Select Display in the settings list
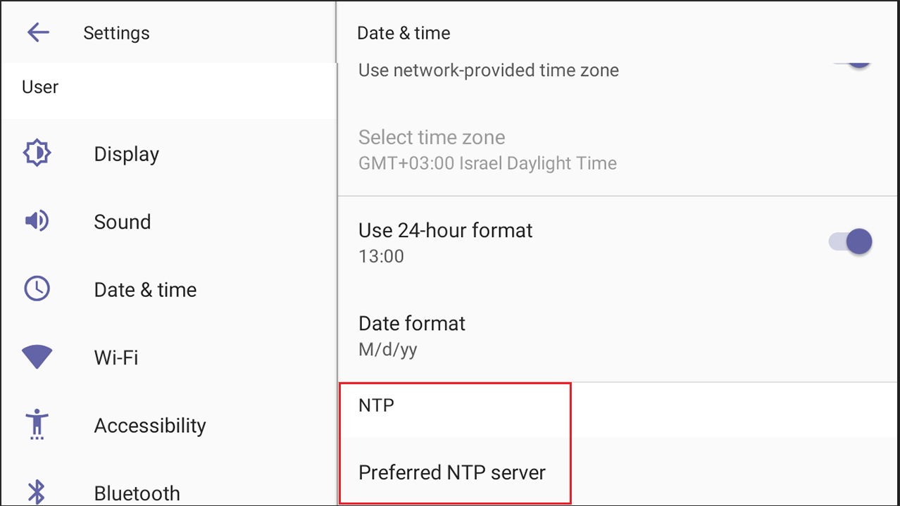The width and height of the screenshot is (900, 506). click(x=168, y=154)
